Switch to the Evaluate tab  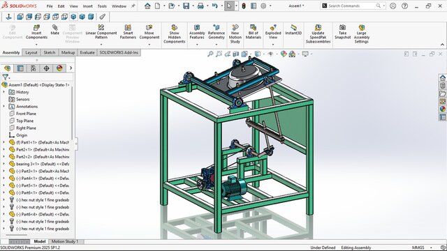[87, 53]
